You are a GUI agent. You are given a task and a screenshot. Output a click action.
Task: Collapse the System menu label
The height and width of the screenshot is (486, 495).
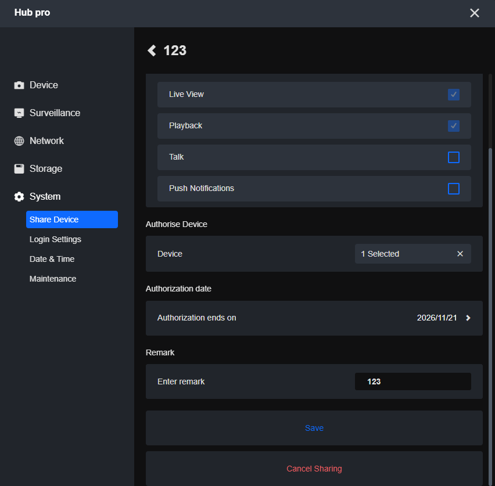point(45,197)
